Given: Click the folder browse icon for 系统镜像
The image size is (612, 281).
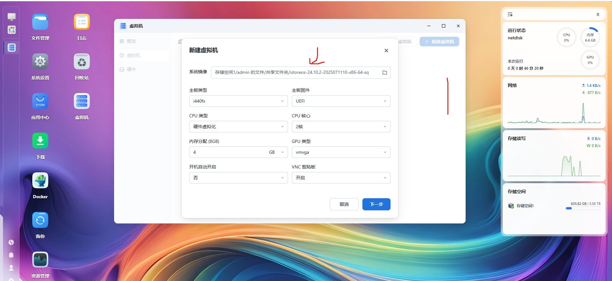Looking at the screenshot, I should (384, 73).
